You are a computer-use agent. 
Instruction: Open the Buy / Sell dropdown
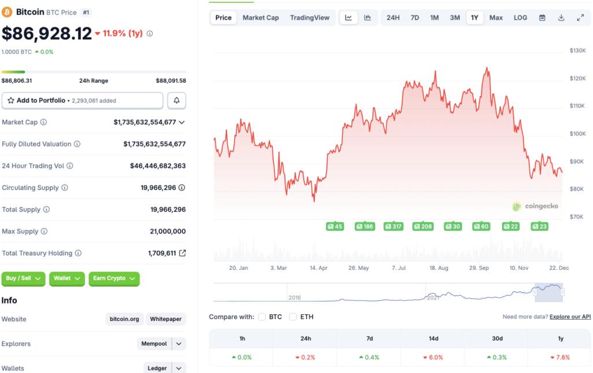[23, 279]
